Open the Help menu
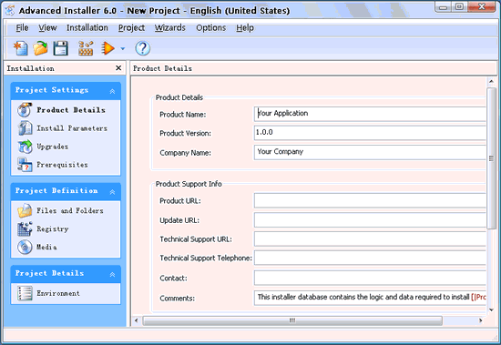The image size is (501, 345). (x=245, y=28)
